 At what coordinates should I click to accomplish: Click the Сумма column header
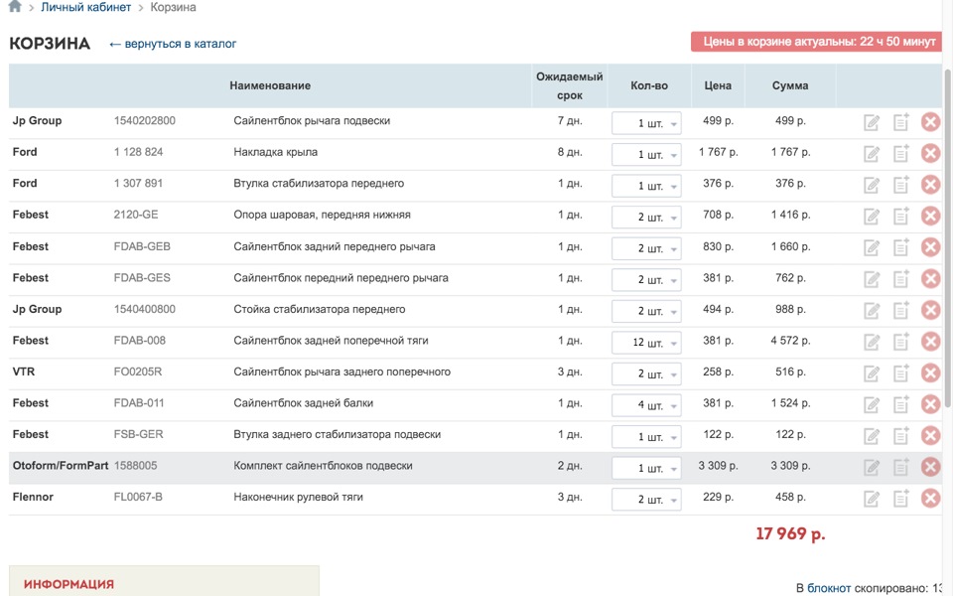coord(790,85)
